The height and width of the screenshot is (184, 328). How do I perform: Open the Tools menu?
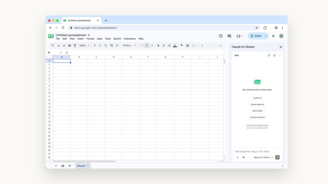(x=108, y=39)
